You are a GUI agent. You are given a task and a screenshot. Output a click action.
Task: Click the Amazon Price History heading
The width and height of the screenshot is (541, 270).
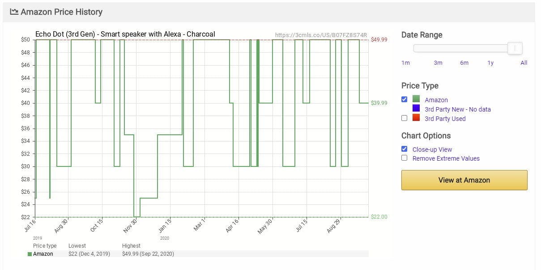point(62,12)
